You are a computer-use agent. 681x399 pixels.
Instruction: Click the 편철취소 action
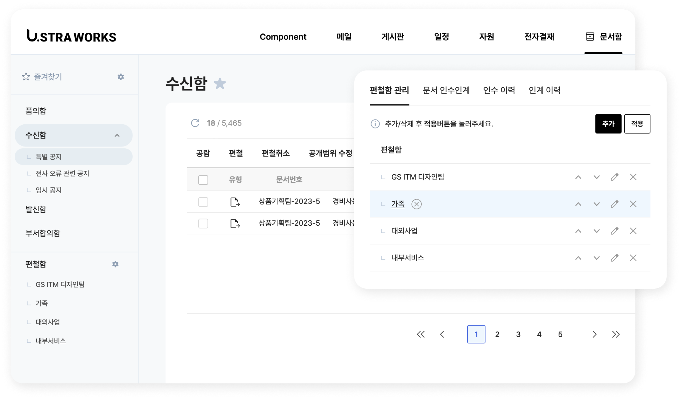pos(276,153)
